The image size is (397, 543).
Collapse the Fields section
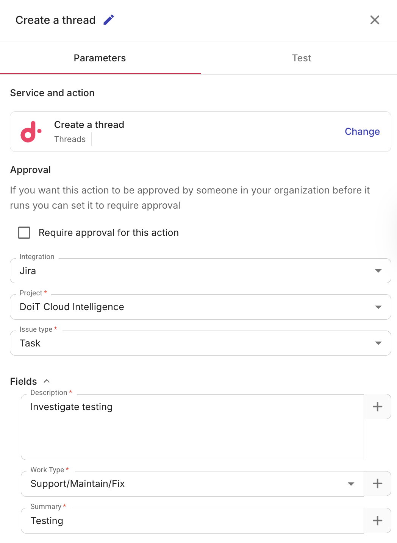47,381
